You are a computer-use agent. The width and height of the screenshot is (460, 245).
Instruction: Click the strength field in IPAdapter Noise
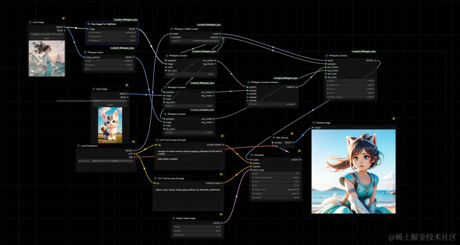(109, 65)
